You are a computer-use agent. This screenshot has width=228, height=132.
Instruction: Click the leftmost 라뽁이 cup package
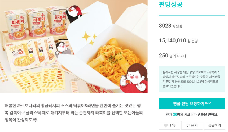(x=16, y=25)
